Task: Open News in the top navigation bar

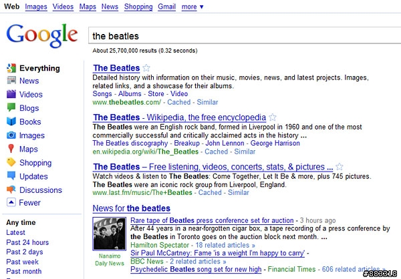Action: pos(110,7)
